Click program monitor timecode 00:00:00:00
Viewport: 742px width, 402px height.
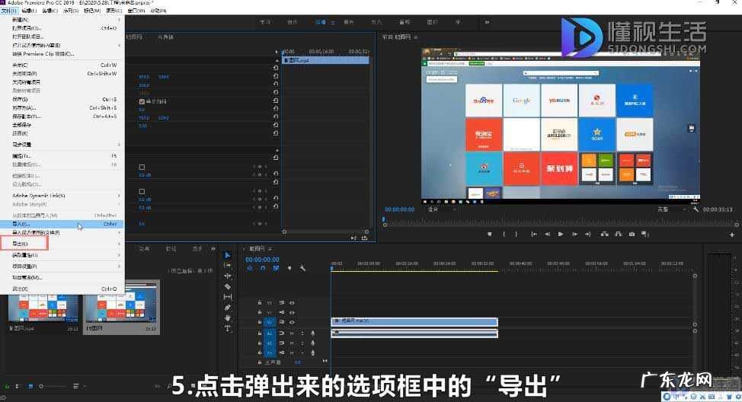click(x=399, y=209)
